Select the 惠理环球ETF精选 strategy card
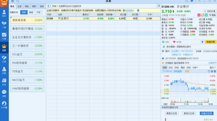 (x=27, y=29)
